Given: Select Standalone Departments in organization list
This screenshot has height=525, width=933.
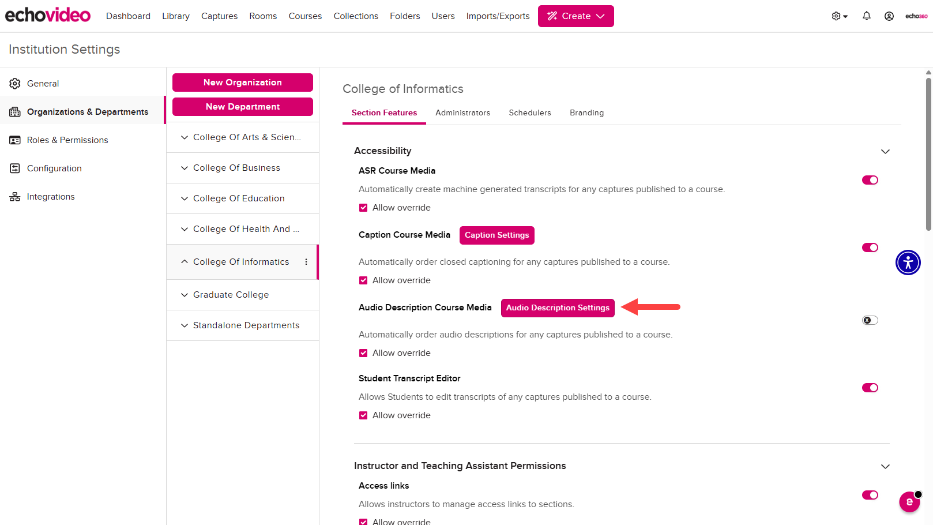Looking at the screenshot, I should 242,325.
